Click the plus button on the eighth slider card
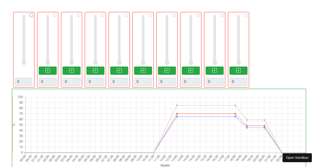Screen dimensions: 318x167 click(191, 71)
